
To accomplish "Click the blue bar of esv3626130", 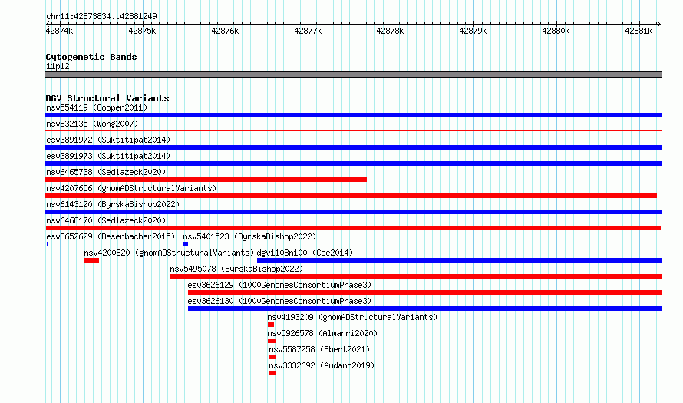I will 424,309.
